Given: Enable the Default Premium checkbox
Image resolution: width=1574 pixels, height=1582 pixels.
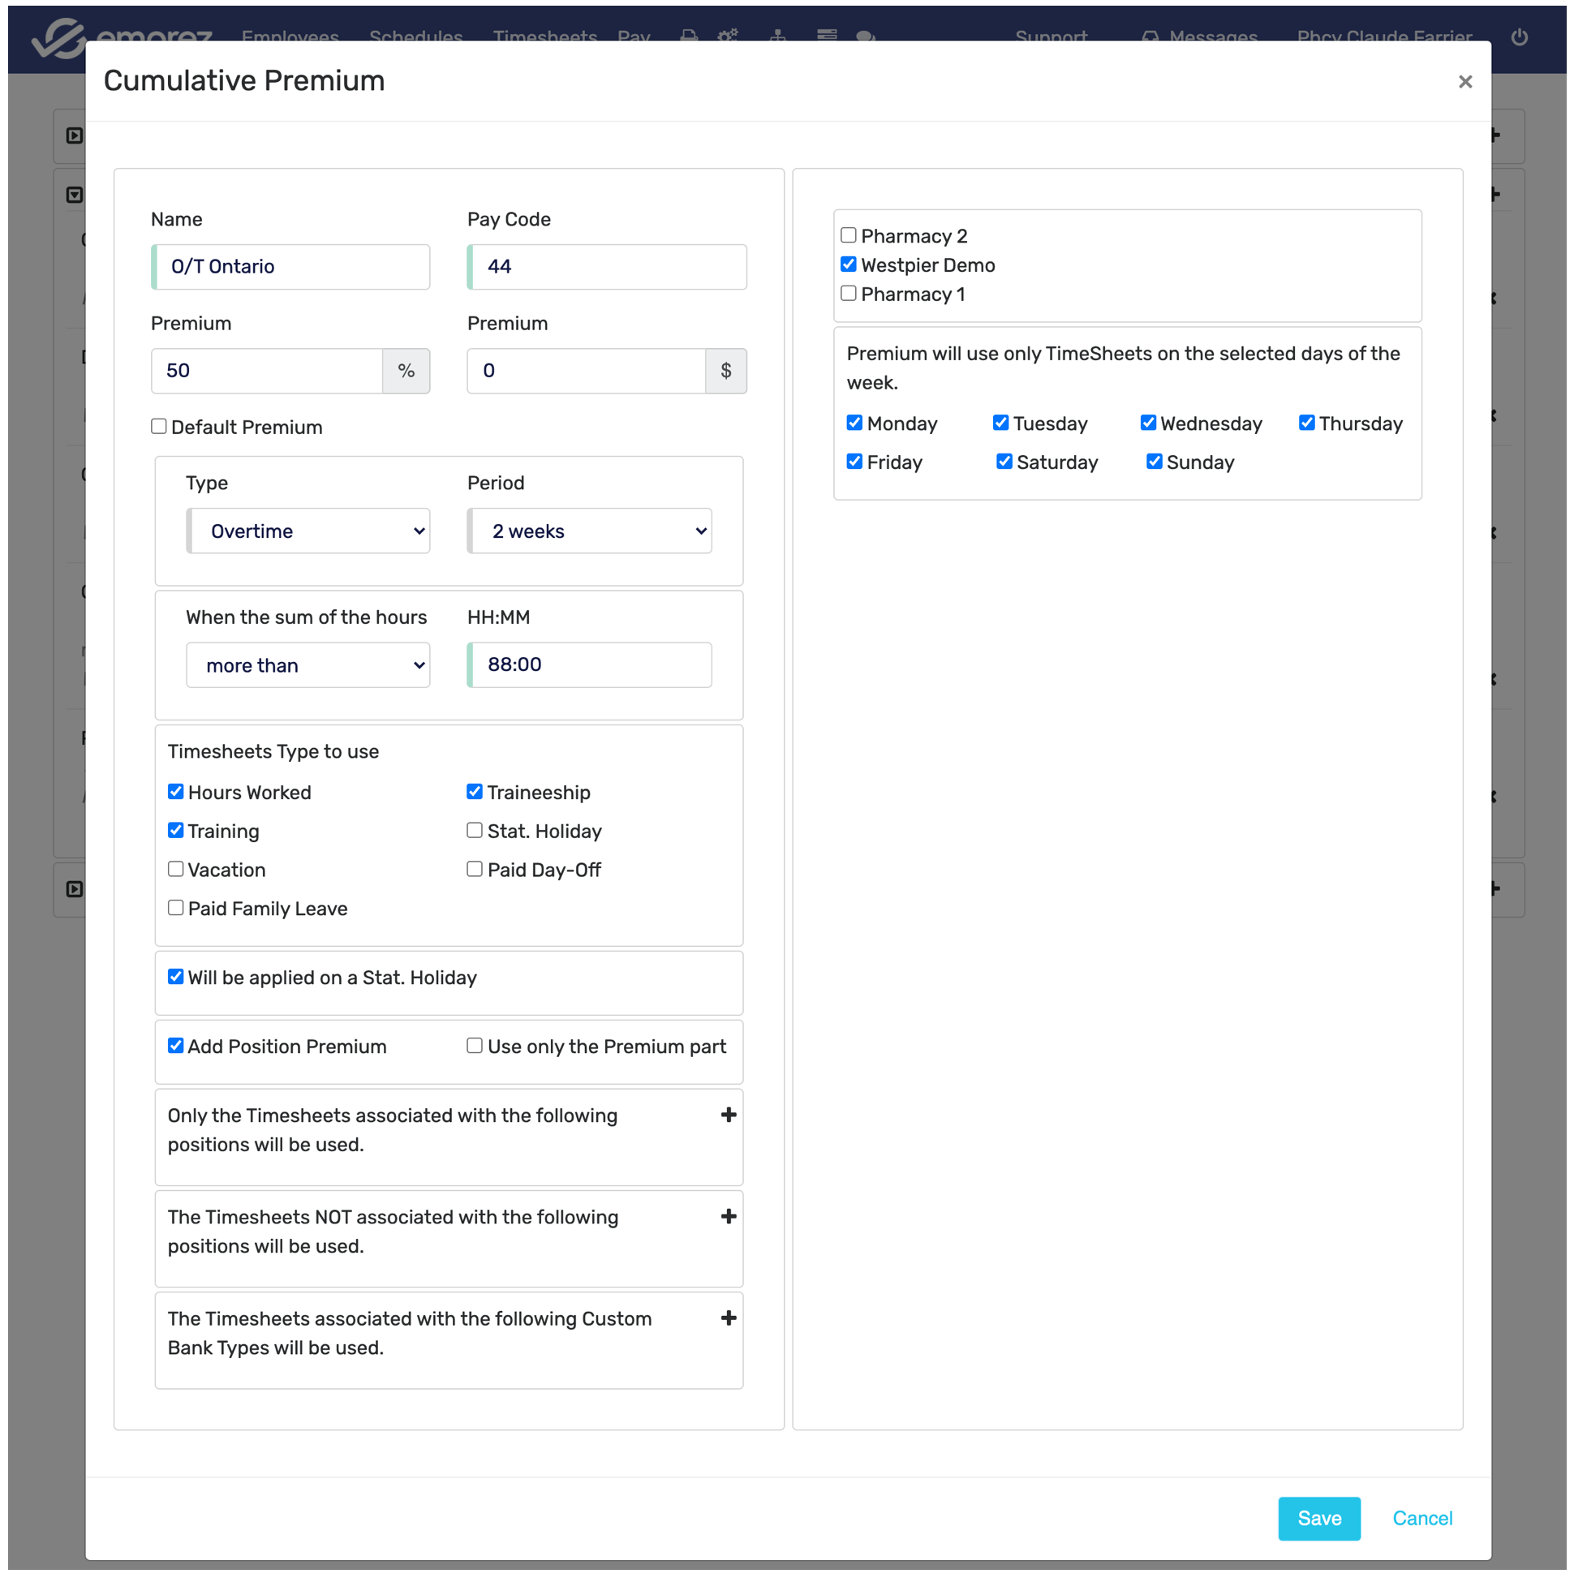Looking at the screenshot, I should click(x=159, y=427).
